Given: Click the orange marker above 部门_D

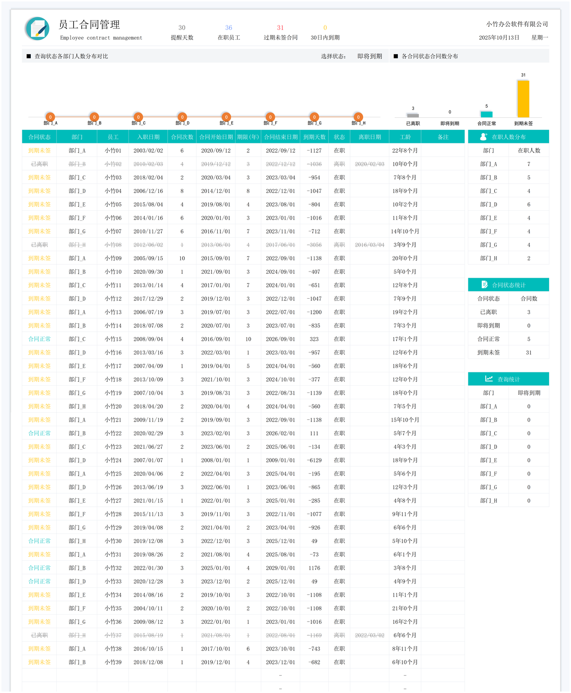Looking at the screenshot, I should [182, 117].
